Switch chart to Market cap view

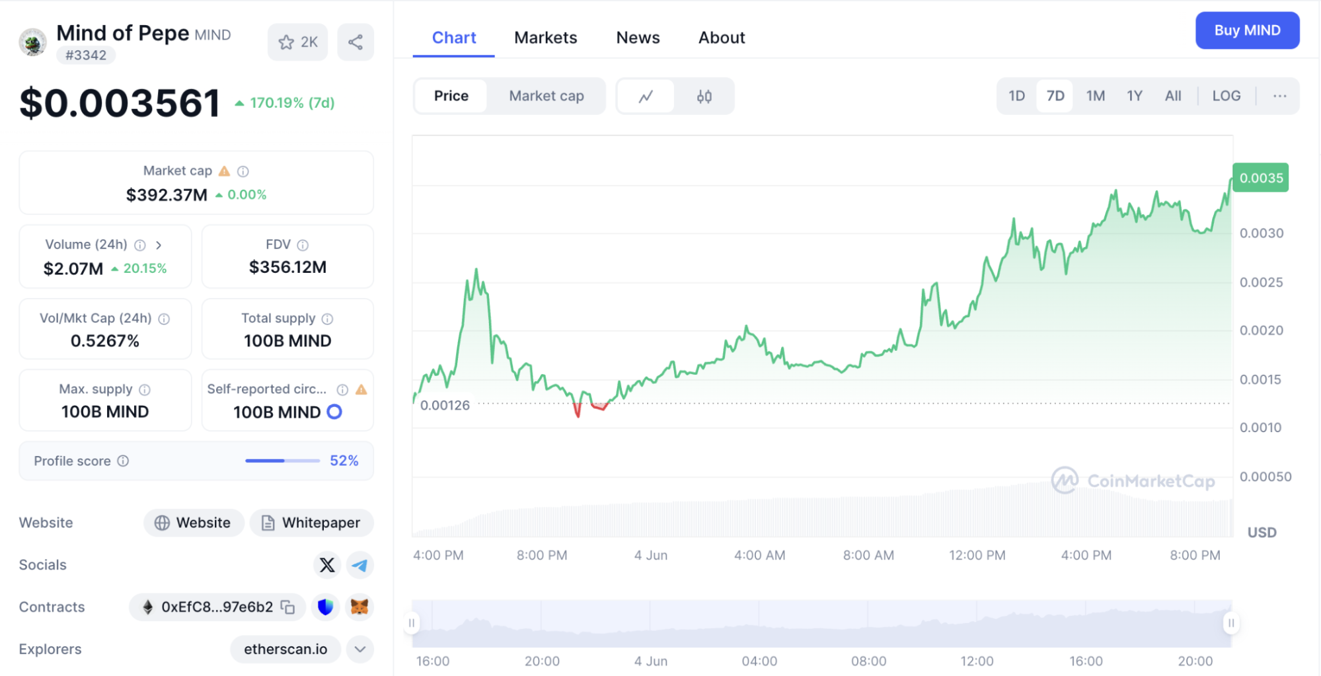coord(547,96)
